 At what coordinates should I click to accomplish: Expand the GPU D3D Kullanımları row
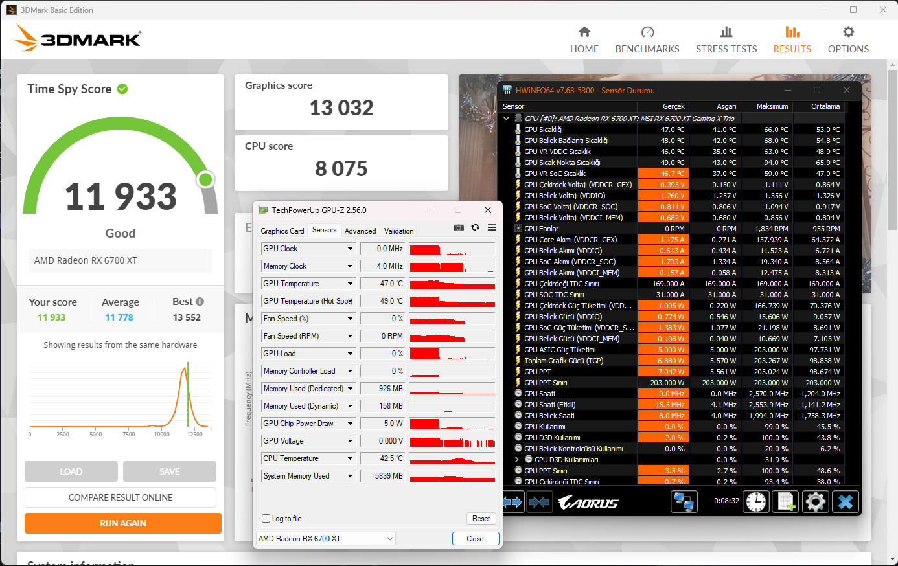[517, 460]
